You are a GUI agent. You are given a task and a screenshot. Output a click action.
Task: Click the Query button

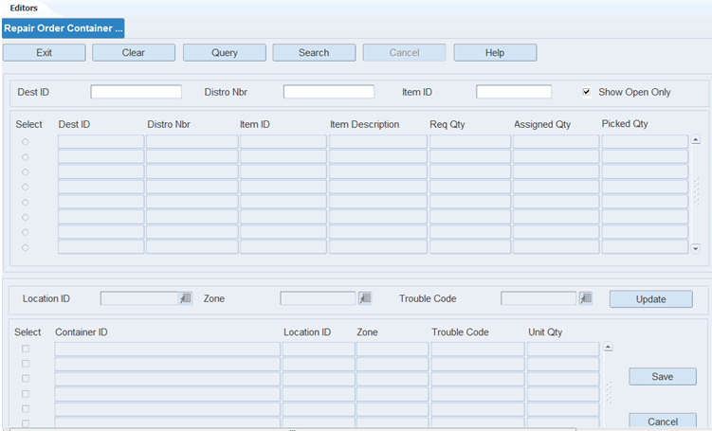pyautogui.click(x=225, y=53)
